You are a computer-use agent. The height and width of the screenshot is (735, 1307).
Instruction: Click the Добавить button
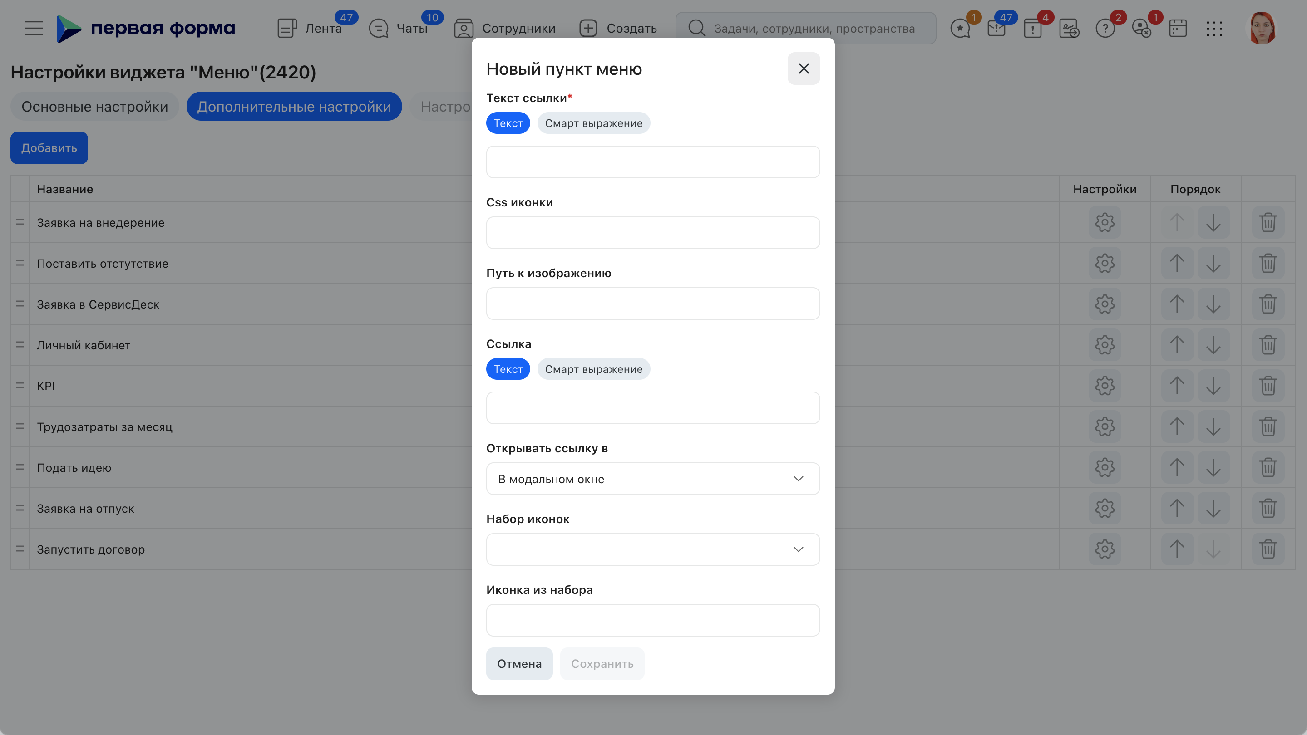coord(49,147)
